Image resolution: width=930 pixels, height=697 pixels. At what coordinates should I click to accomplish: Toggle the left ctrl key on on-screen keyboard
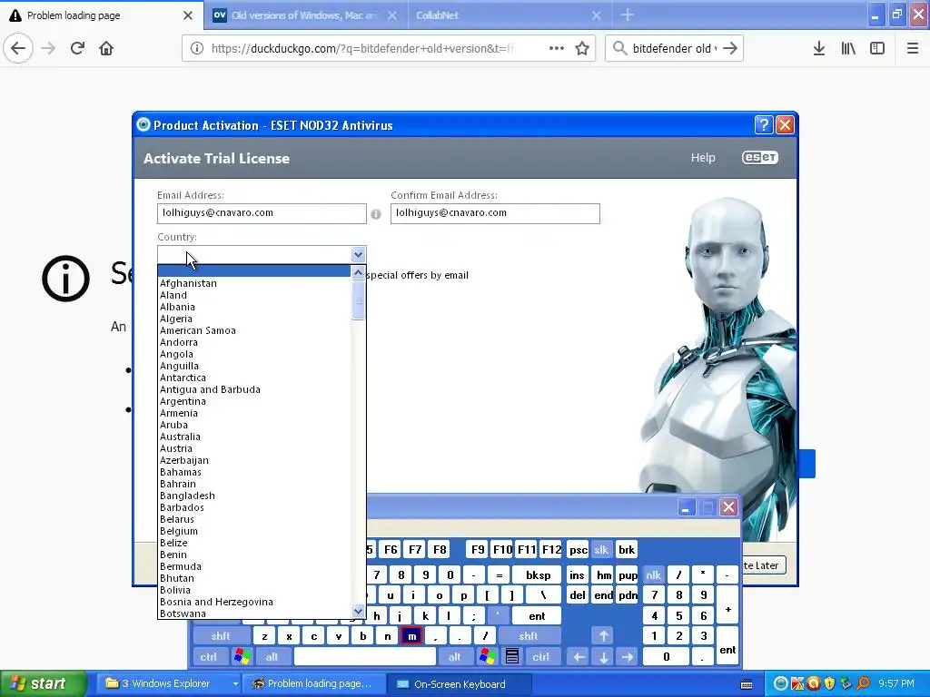208,657
